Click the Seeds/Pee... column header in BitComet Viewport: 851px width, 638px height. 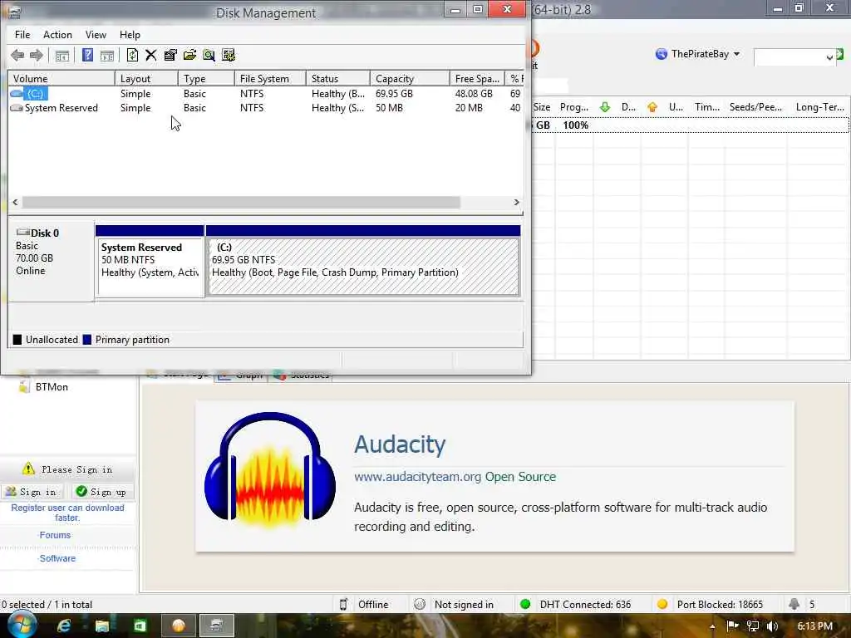click(x=755, y=107)
